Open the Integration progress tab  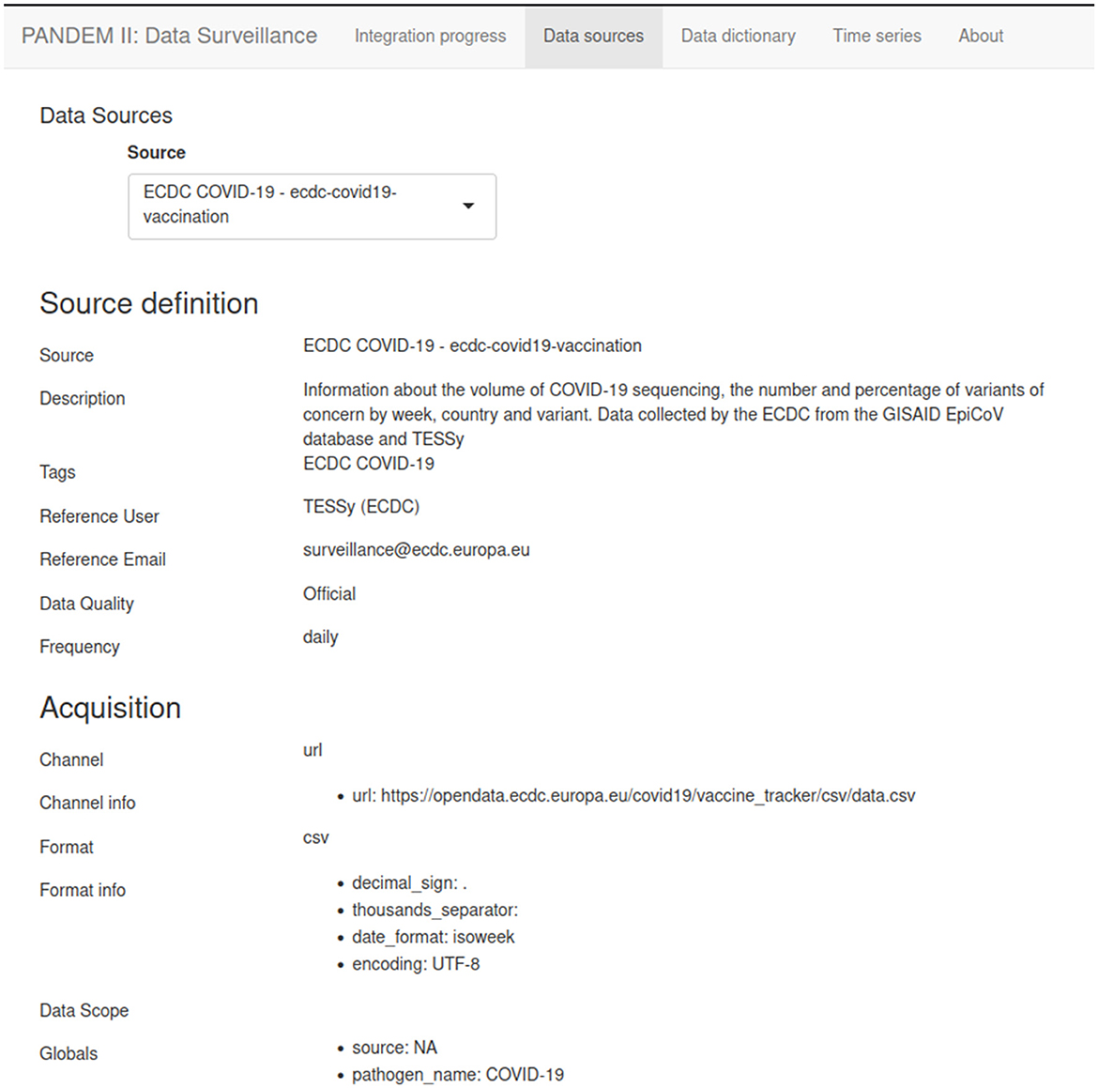430,36
